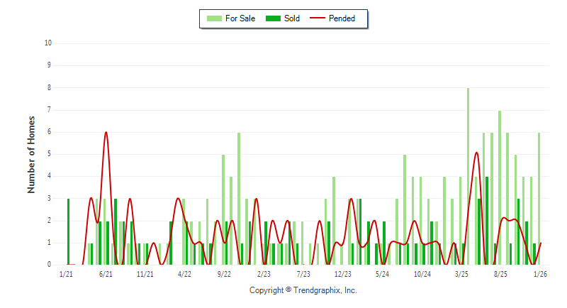
Task: Click the Trendgraphix copyright text
Action: pos(303,290)
